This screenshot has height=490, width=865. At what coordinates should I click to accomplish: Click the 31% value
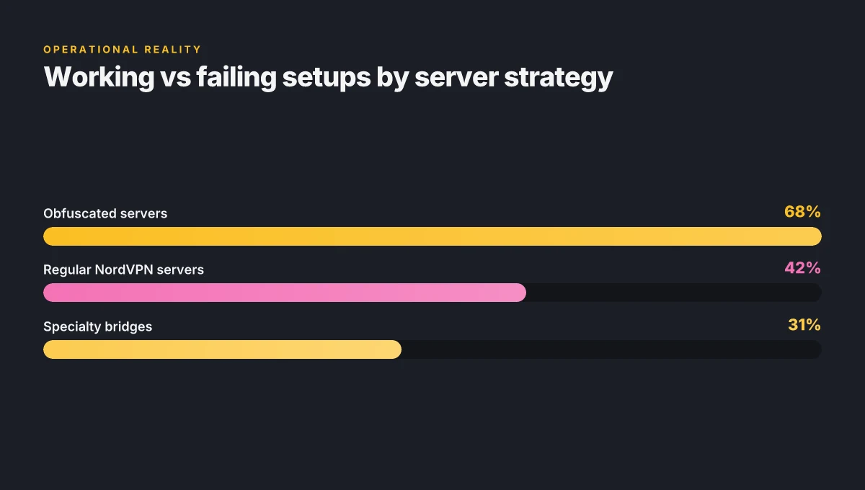click(x=804, y=325)
